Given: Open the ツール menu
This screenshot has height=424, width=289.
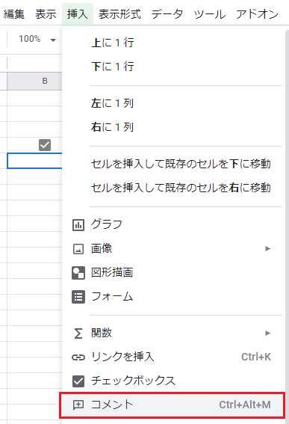Looking at the screenshot, I should [210, 13].
